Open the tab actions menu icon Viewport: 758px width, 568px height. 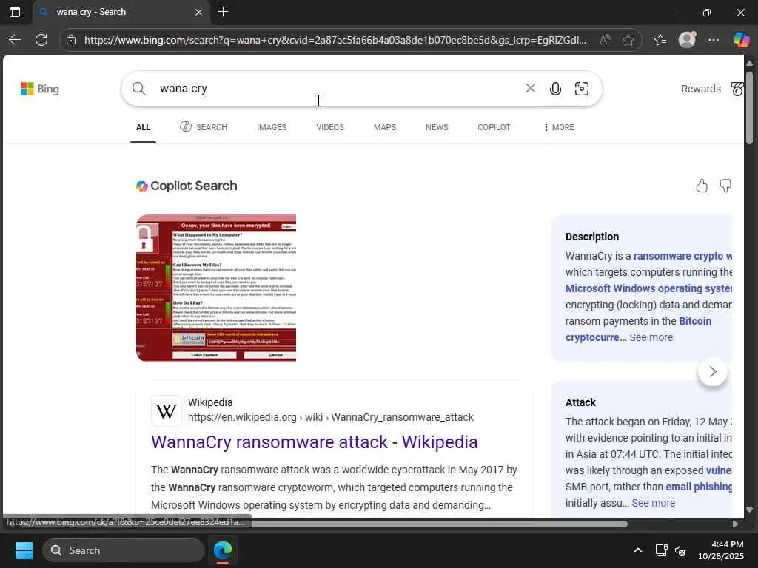15,12
